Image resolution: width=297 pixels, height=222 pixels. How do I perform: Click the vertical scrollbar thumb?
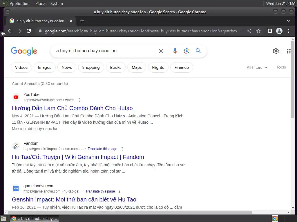coord(293,79)
